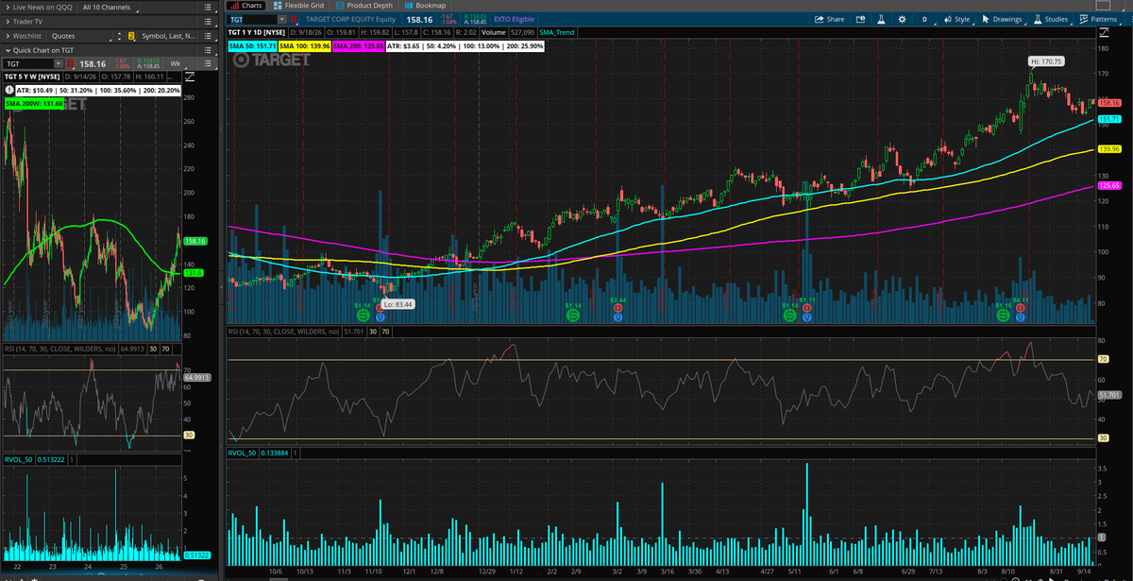Screen dimensions: 1133x581
Task: Click the ATR study warning icon in quick chart
Action: tap(8, 91)
